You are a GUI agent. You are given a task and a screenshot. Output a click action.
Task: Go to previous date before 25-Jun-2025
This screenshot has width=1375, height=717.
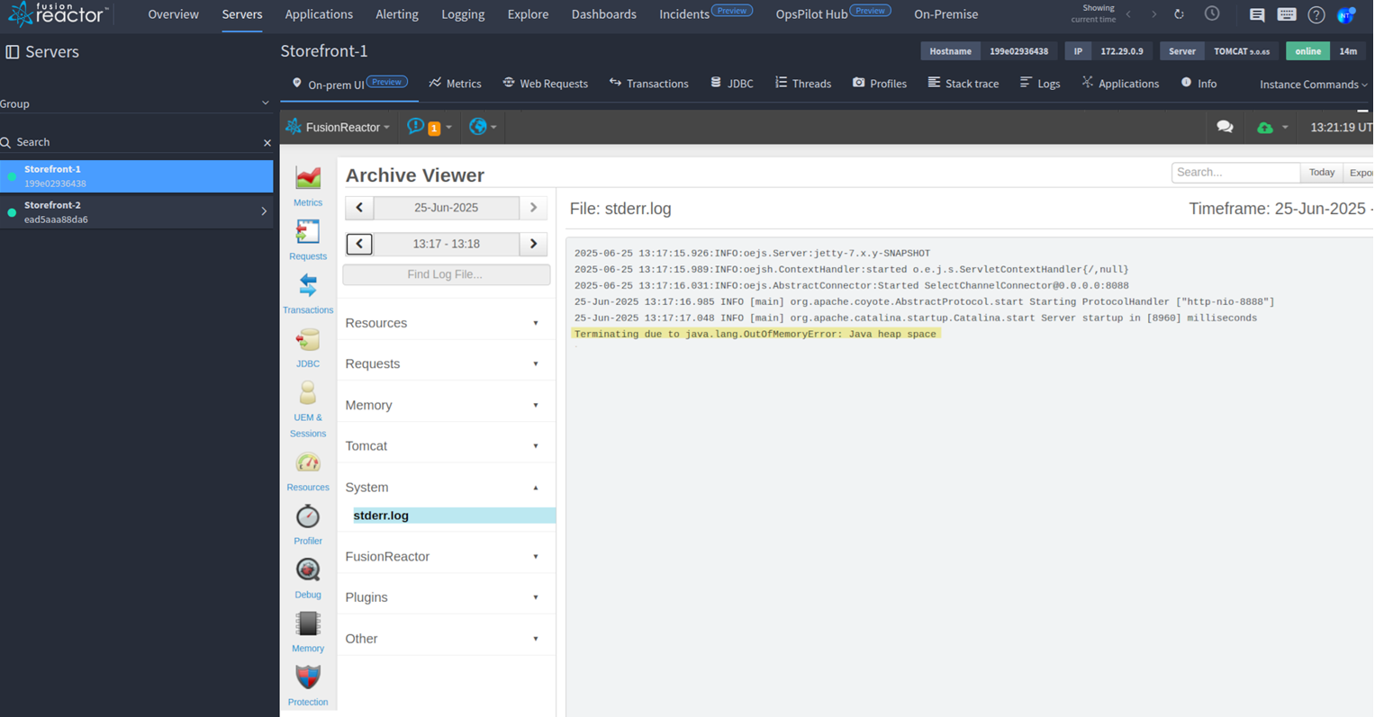359,208
